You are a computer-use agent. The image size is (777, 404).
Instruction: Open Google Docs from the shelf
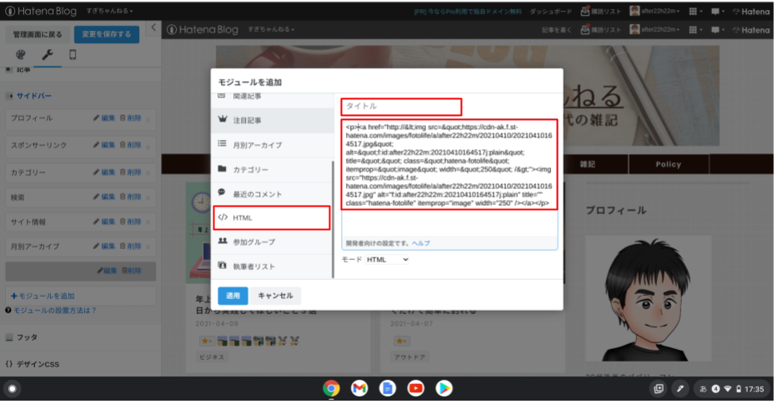(x=388, y=389)
